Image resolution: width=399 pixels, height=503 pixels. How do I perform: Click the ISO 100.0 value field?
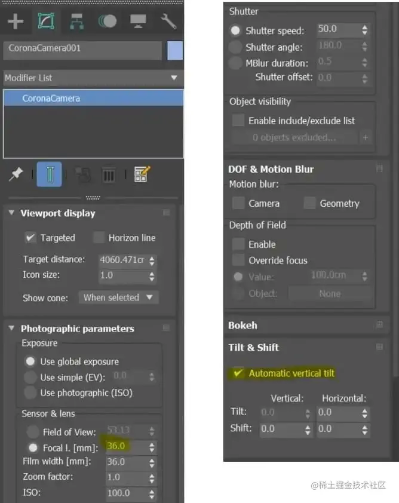pyautogui.click(x=127, y=493)
